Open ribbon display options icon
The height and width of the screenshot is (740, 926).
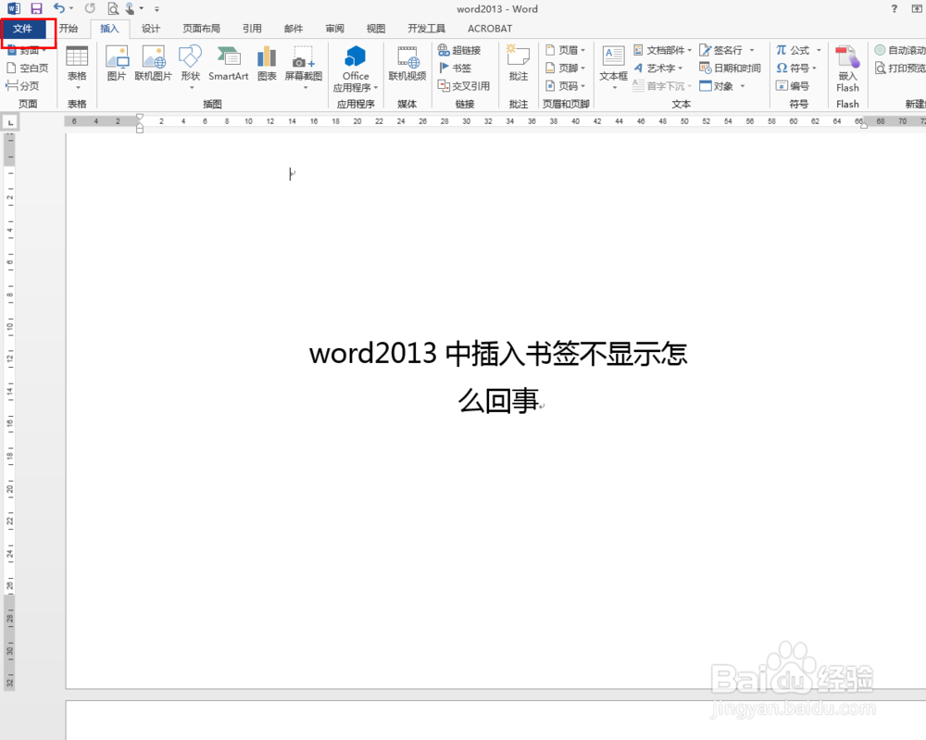click(917, 8)
